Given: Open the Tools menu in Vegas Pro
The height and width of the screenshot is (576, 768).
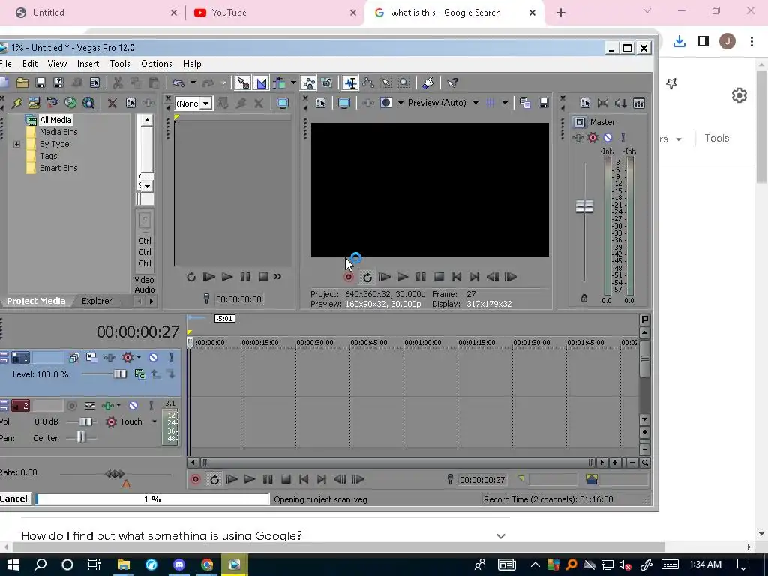Looking at the screenshot, I should pos(119,64).
